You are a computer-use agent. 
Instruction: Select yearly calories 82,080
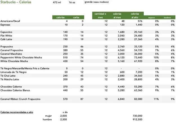pyautogui.click(x=138, y=99)
